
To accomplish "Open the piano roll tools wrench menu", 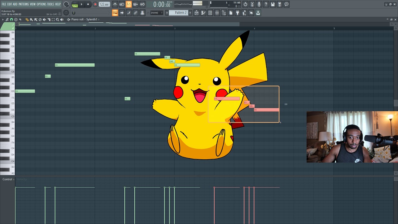I will click(x=7, y=20).
